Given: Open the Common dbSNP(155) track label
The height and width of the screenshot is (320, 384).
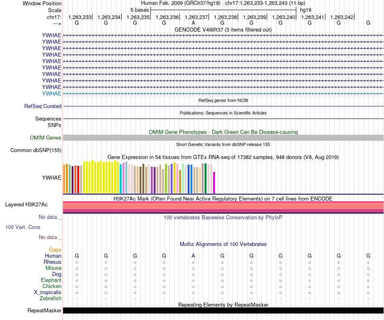Looking at the screenshot, I should pyautogui.click(x=36, y=150).
